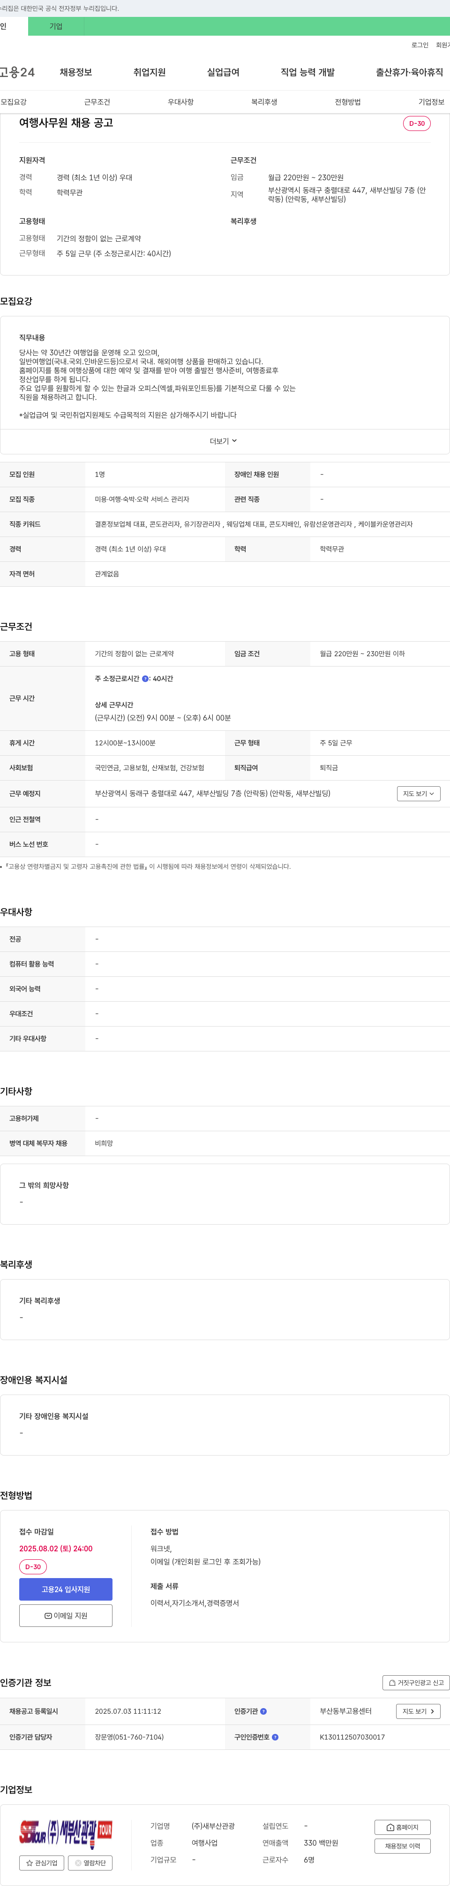Jump to 기업정보 section tab
The image size is (450, 1886).
tap(431, 102)
